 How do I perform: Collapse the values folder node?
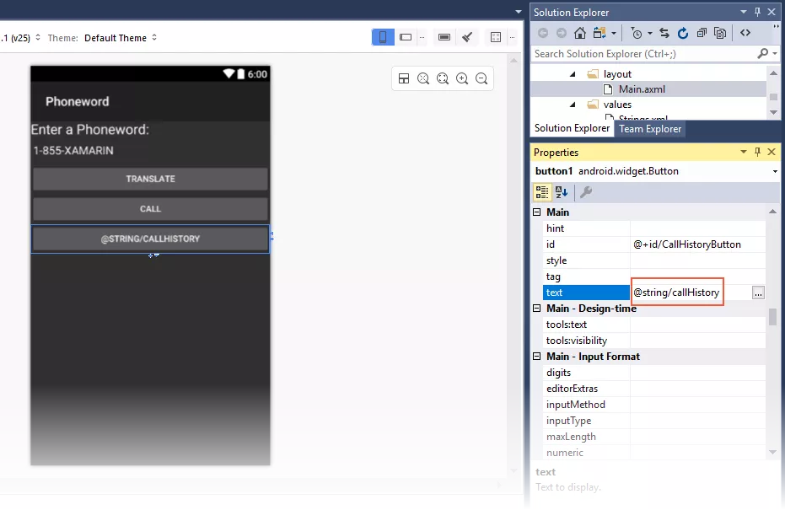pos(573,105)
